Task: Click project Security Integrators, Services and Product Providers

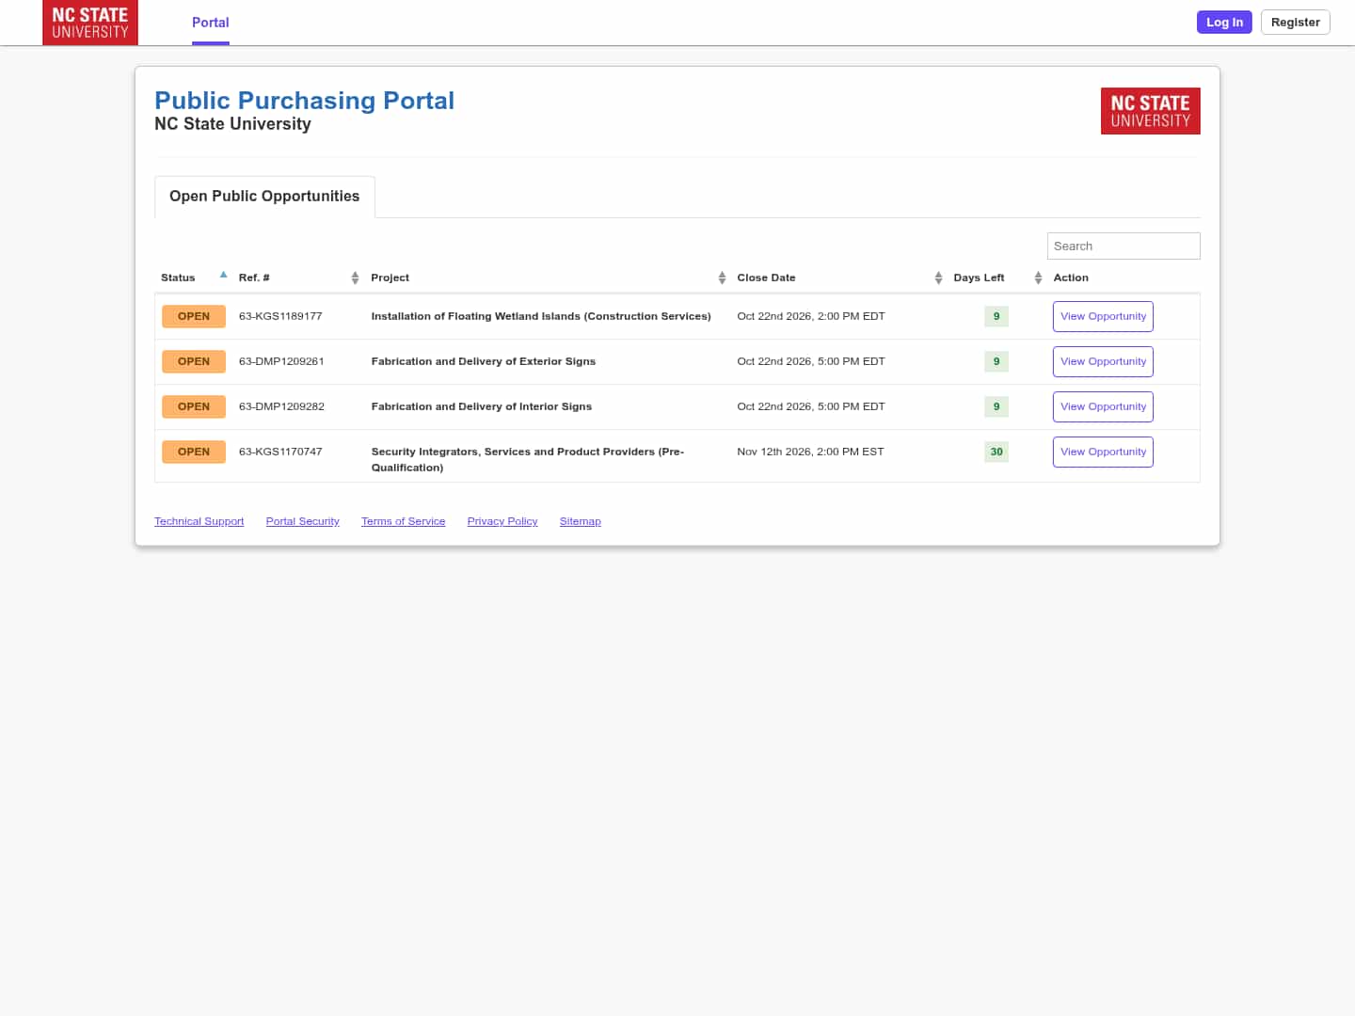Action: [x=528, y=459]
